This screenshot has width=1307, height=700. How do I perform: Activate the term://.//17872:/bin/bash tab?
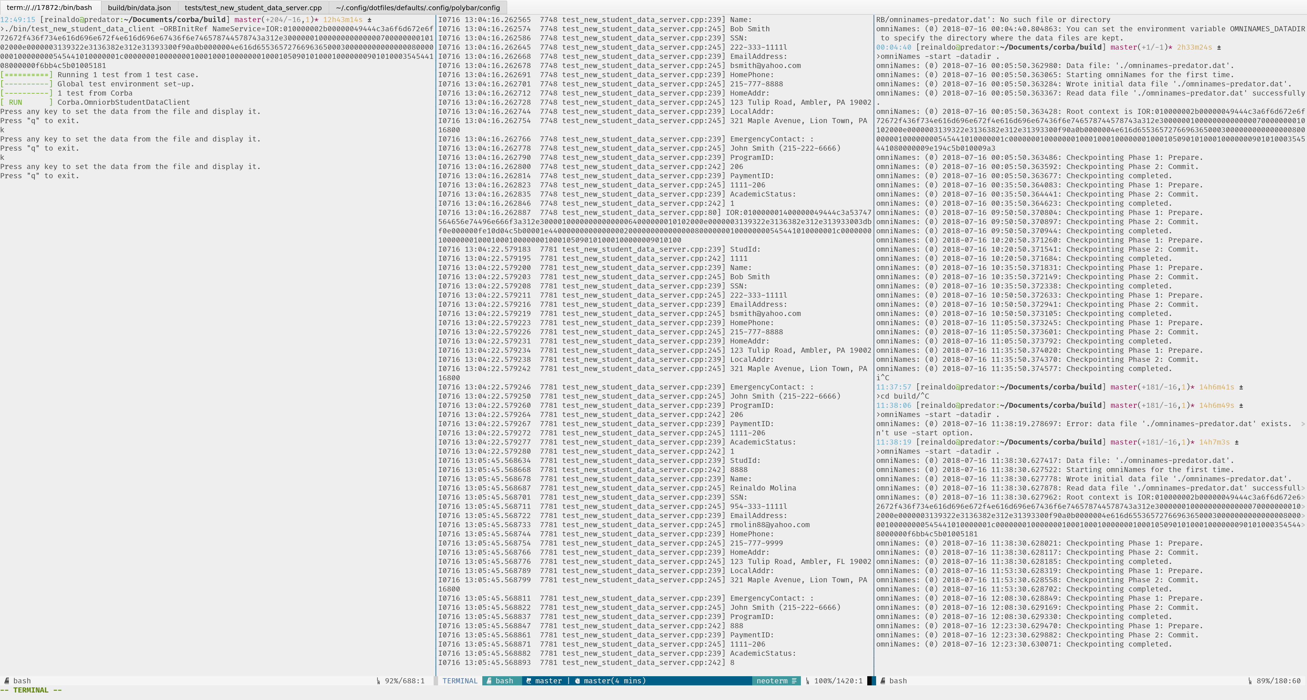pos(49,7)
